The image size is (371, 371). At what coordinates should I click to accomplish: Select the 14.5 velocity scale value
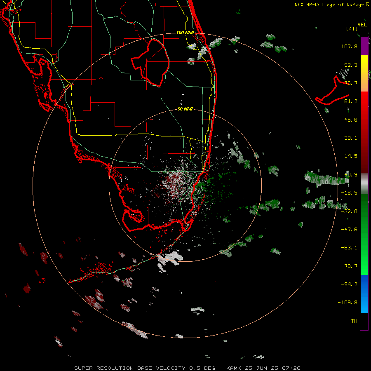pyautogui.click(x=351, y=156)
